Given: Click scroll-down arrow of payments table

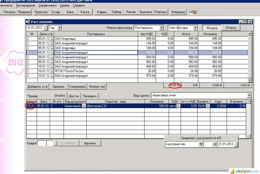Looking at the screenshot, I should point(248,136).
